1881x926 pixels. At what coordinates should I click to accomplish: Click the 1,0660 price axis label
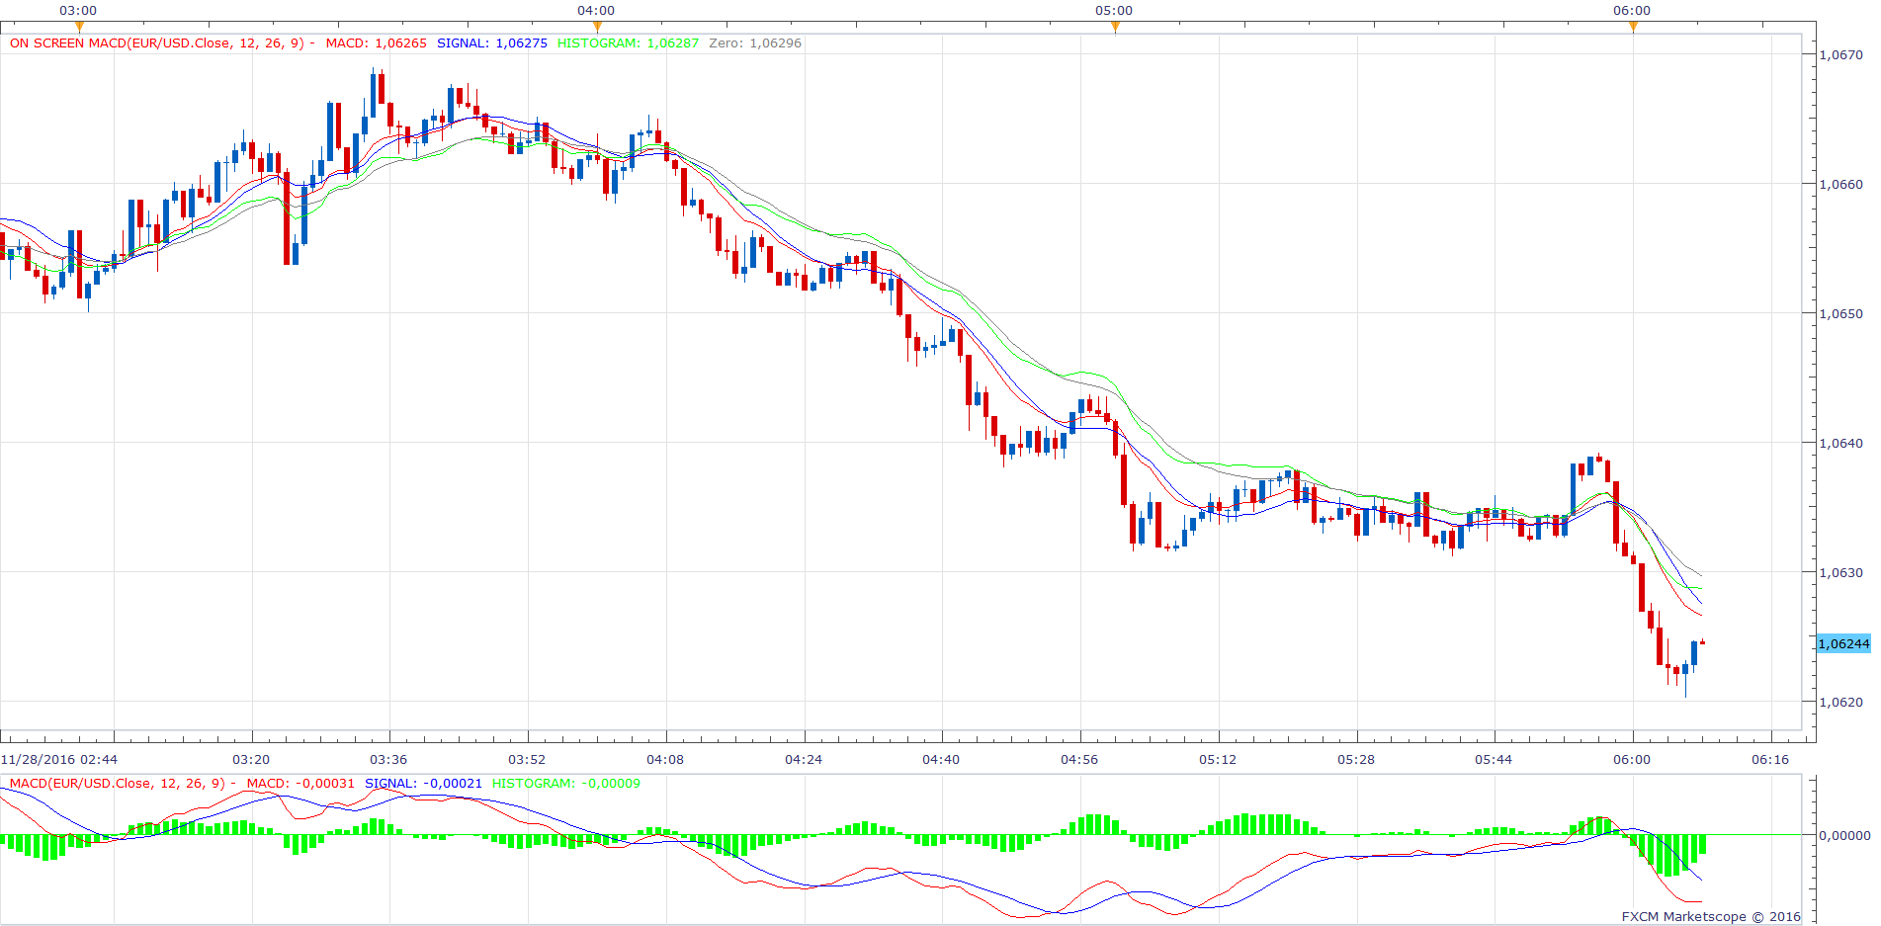(x=1840, y=184)
